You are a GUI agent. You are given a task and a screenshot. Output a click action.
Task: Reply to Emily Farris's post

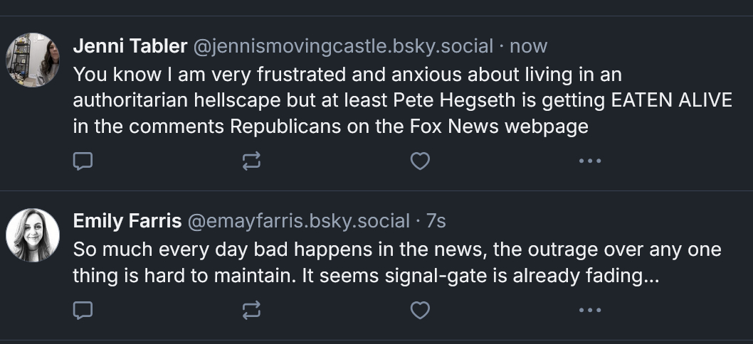[x=83, y=310]
